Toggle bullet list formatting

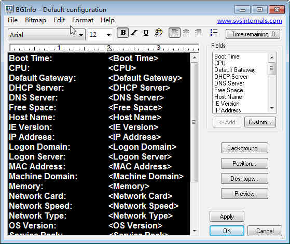[214, 33]
